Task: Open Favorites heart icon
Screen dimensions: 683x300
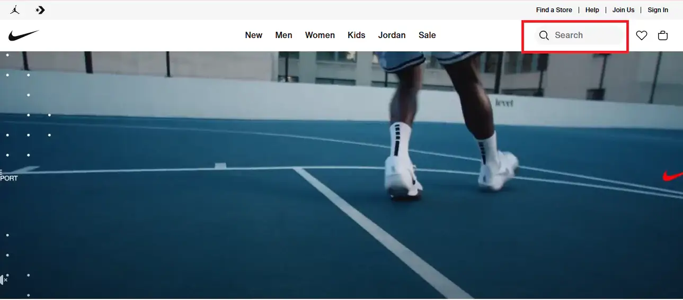Action: pyautogui.click(x=642, y=35)
